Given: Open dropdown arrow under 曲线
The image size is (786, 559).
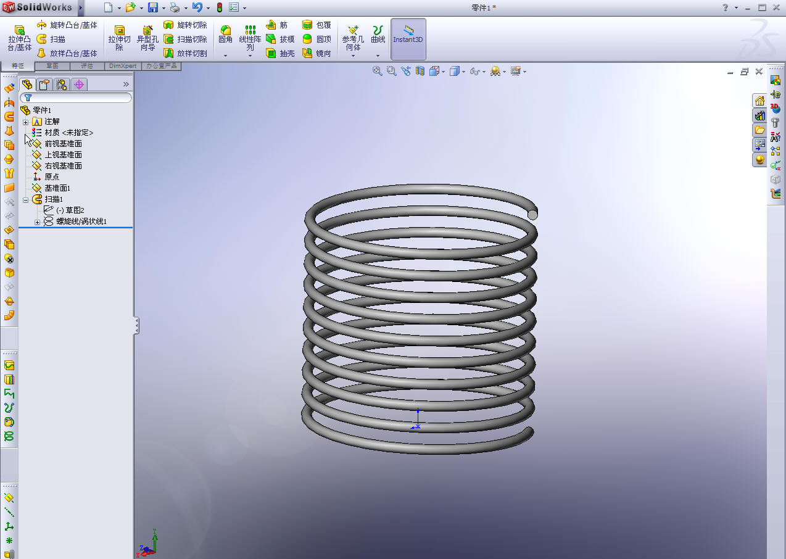Looking at the screenshot, I should (378, 56).
